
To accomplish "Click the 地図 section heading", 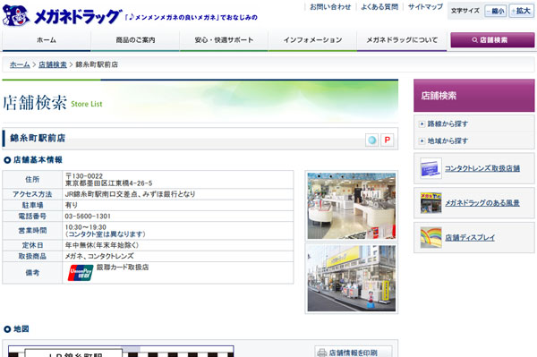I will pos(21,329).
